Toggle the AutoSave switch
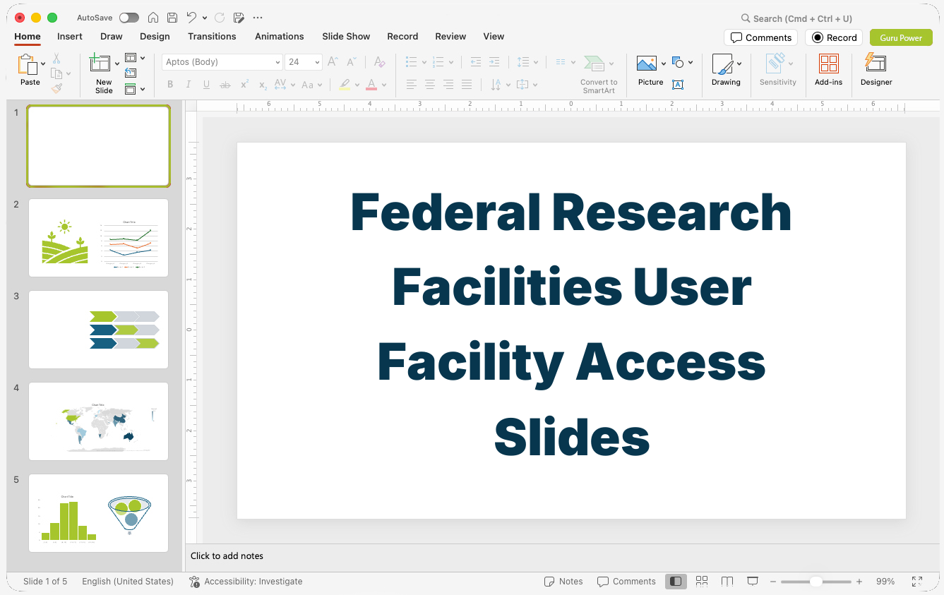 coord(129,18)
